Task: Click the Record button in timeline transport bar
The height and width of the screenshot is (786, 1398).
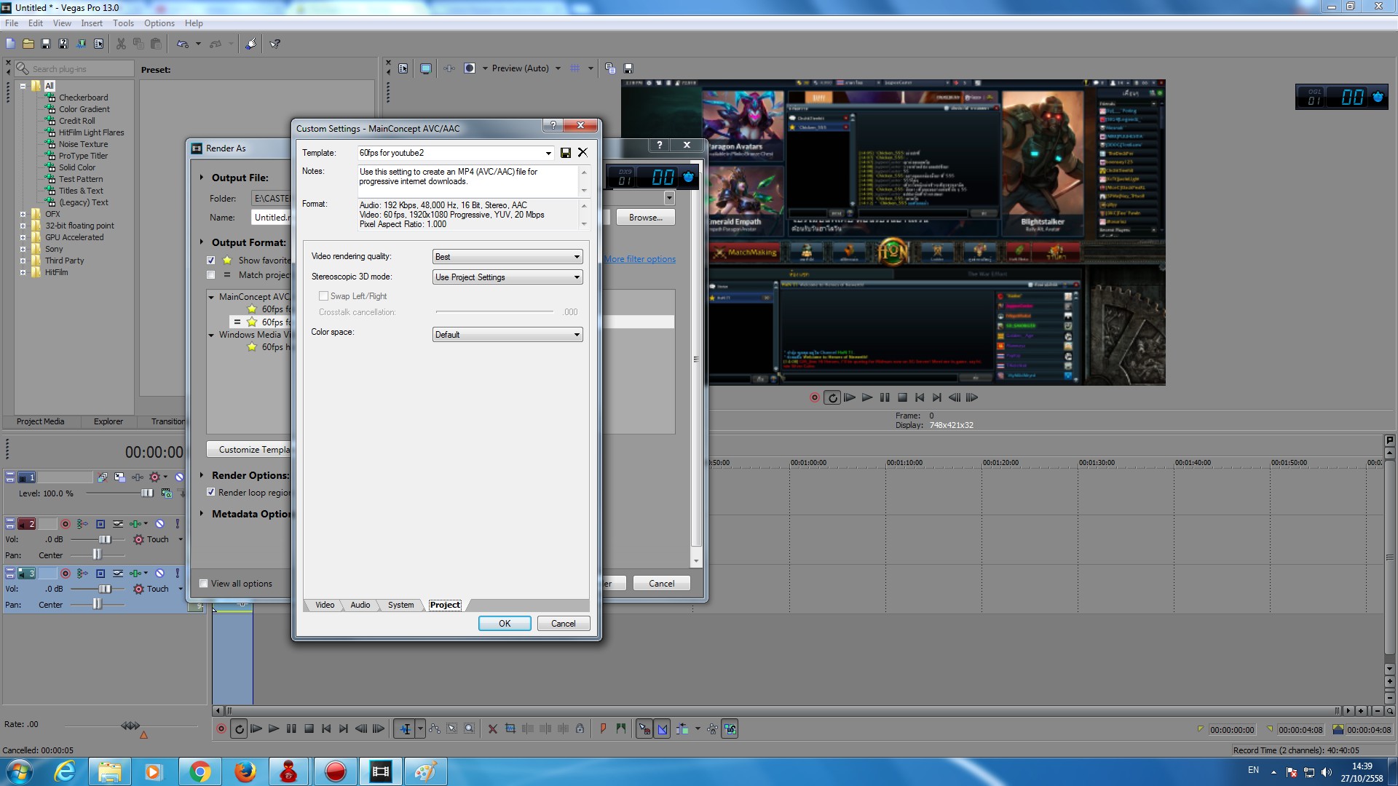Action: [x=221, y=729]
